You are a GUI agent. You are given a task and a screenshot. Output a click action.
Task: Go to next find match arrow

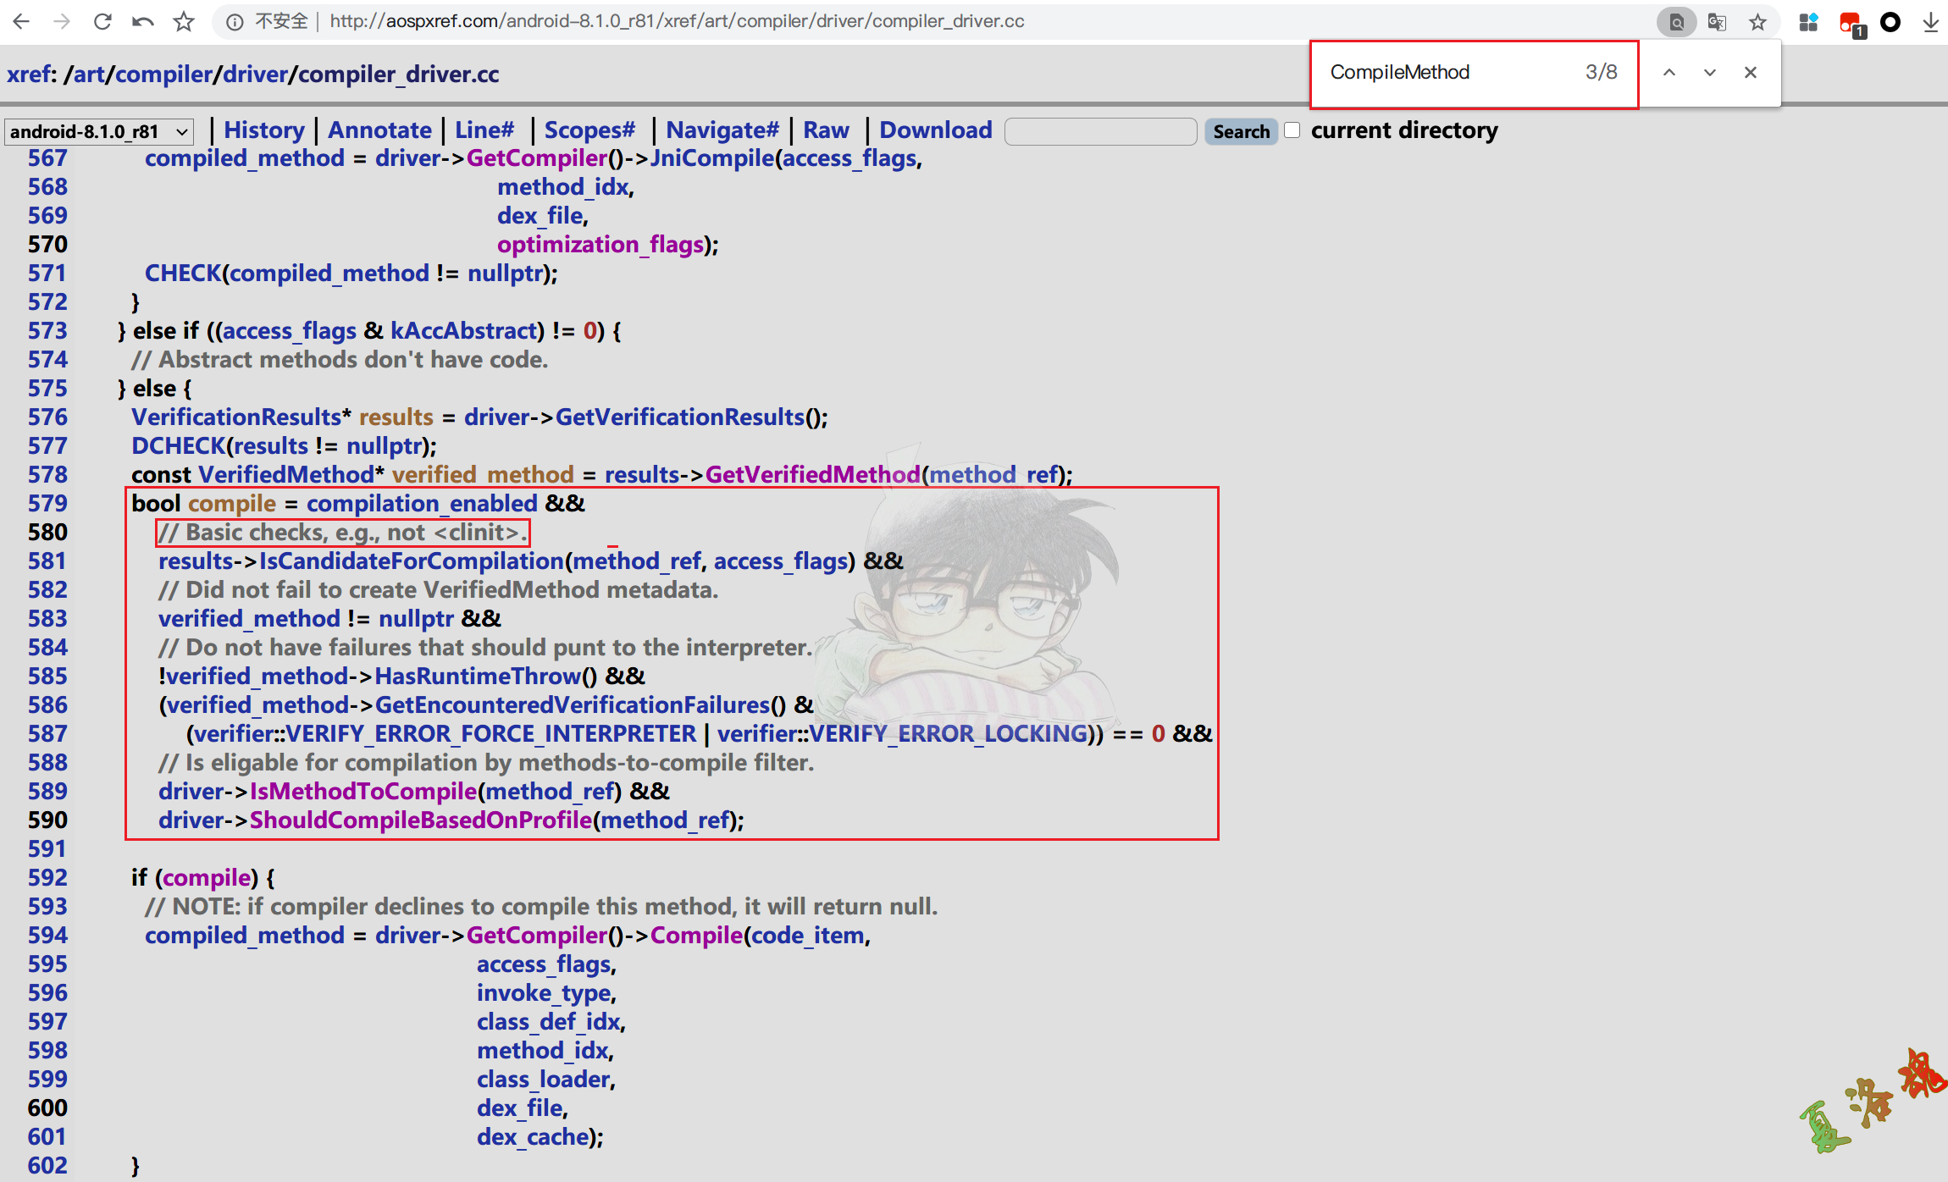[1709, 73]
